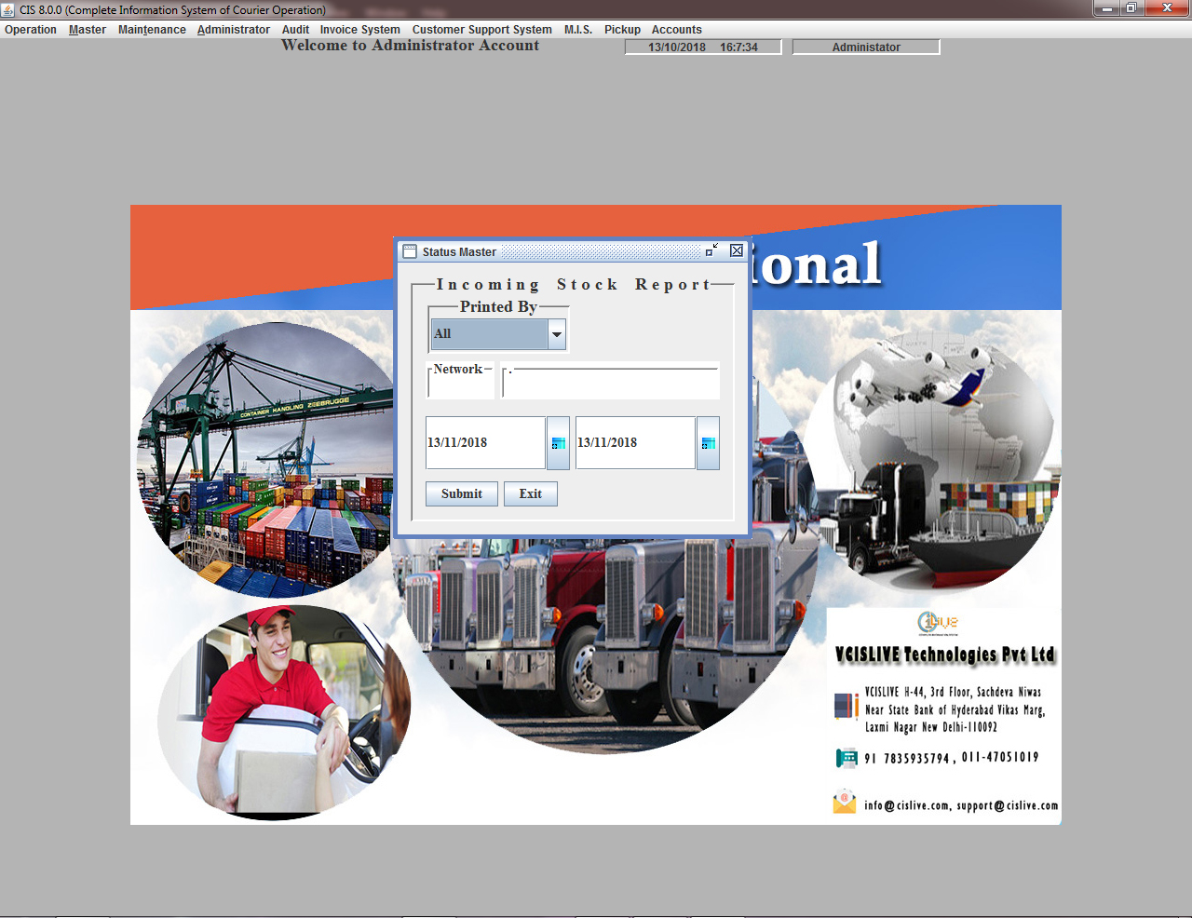The image size is (1192, 918).
Task: Click the end date field on right
Action: (635, 442)
